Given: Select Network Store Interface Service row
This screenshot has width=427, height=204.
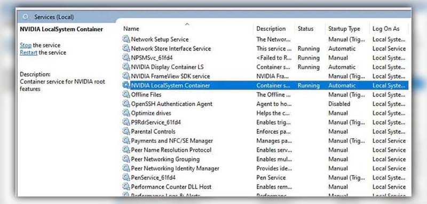Looking at the screenshot, I should (265, 48).
